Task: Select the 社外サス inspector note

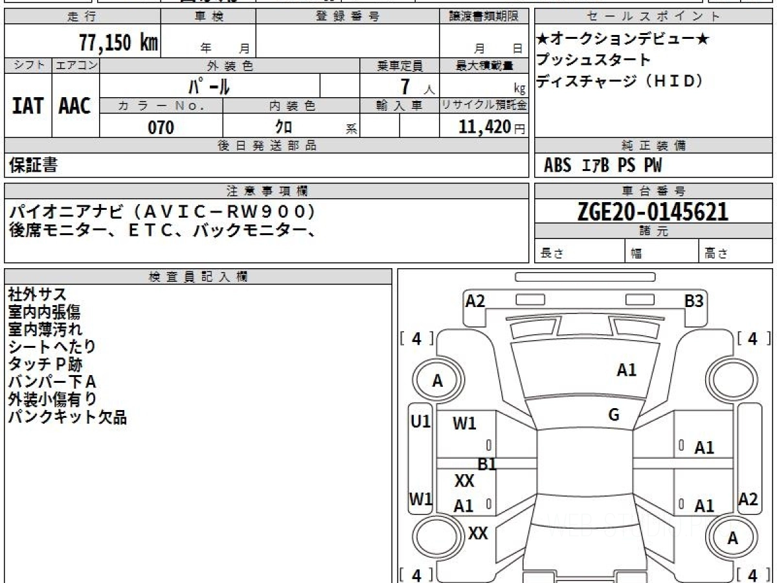Action: 37,295
